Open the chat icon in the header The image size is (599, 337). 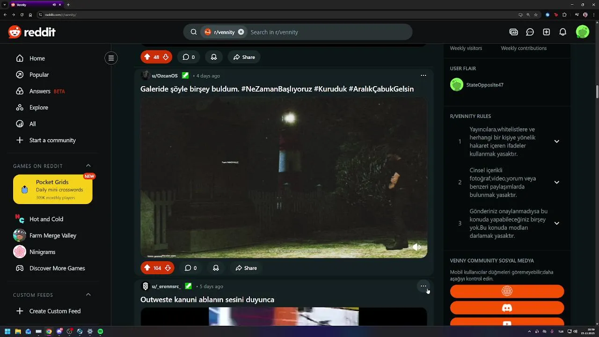(x=530, y=32)
